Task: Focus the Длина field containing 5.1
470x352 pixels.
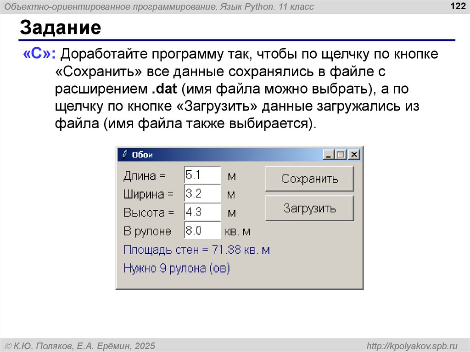Action: (x=202, y=175)
